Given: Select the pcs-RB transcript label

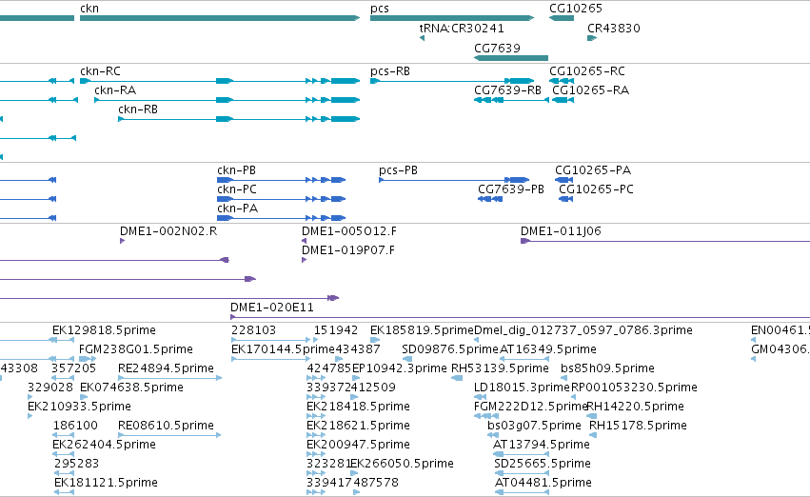Looking at the screenshot, I should [x=390, y=70].
